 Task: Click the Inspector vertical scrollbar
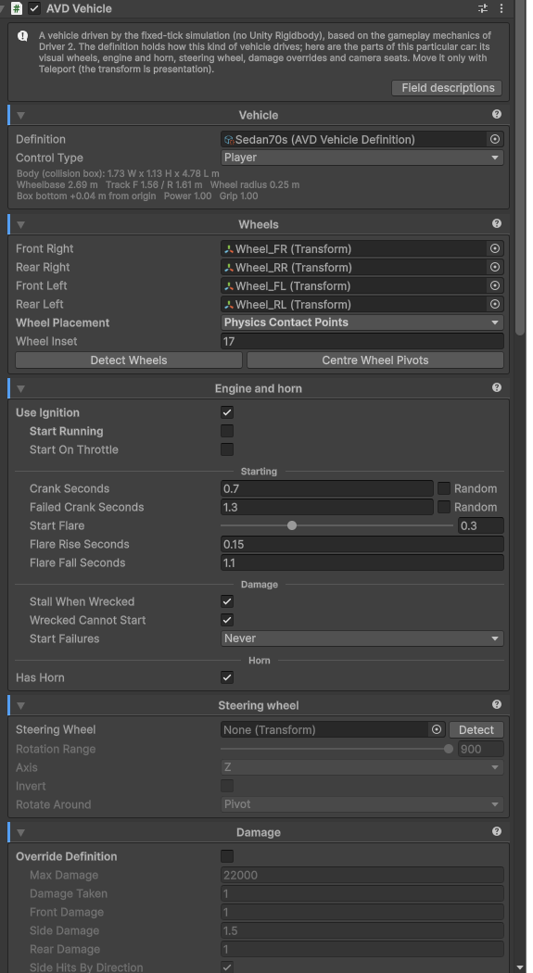[520, 168]
